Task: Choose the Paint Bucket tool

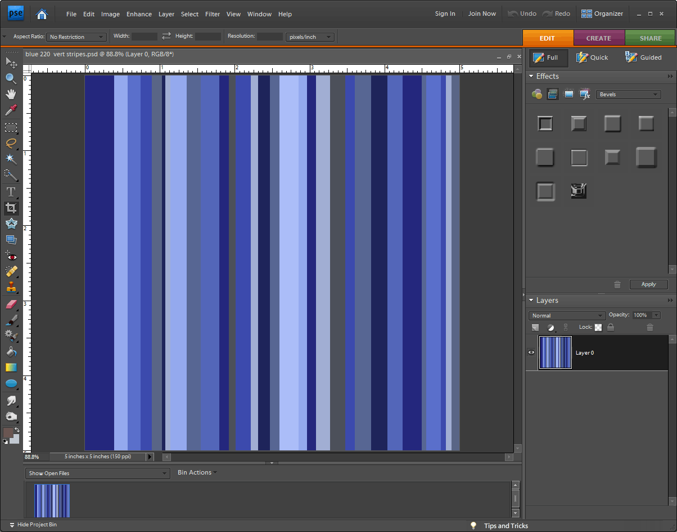Action: click(x=11, y=352)
